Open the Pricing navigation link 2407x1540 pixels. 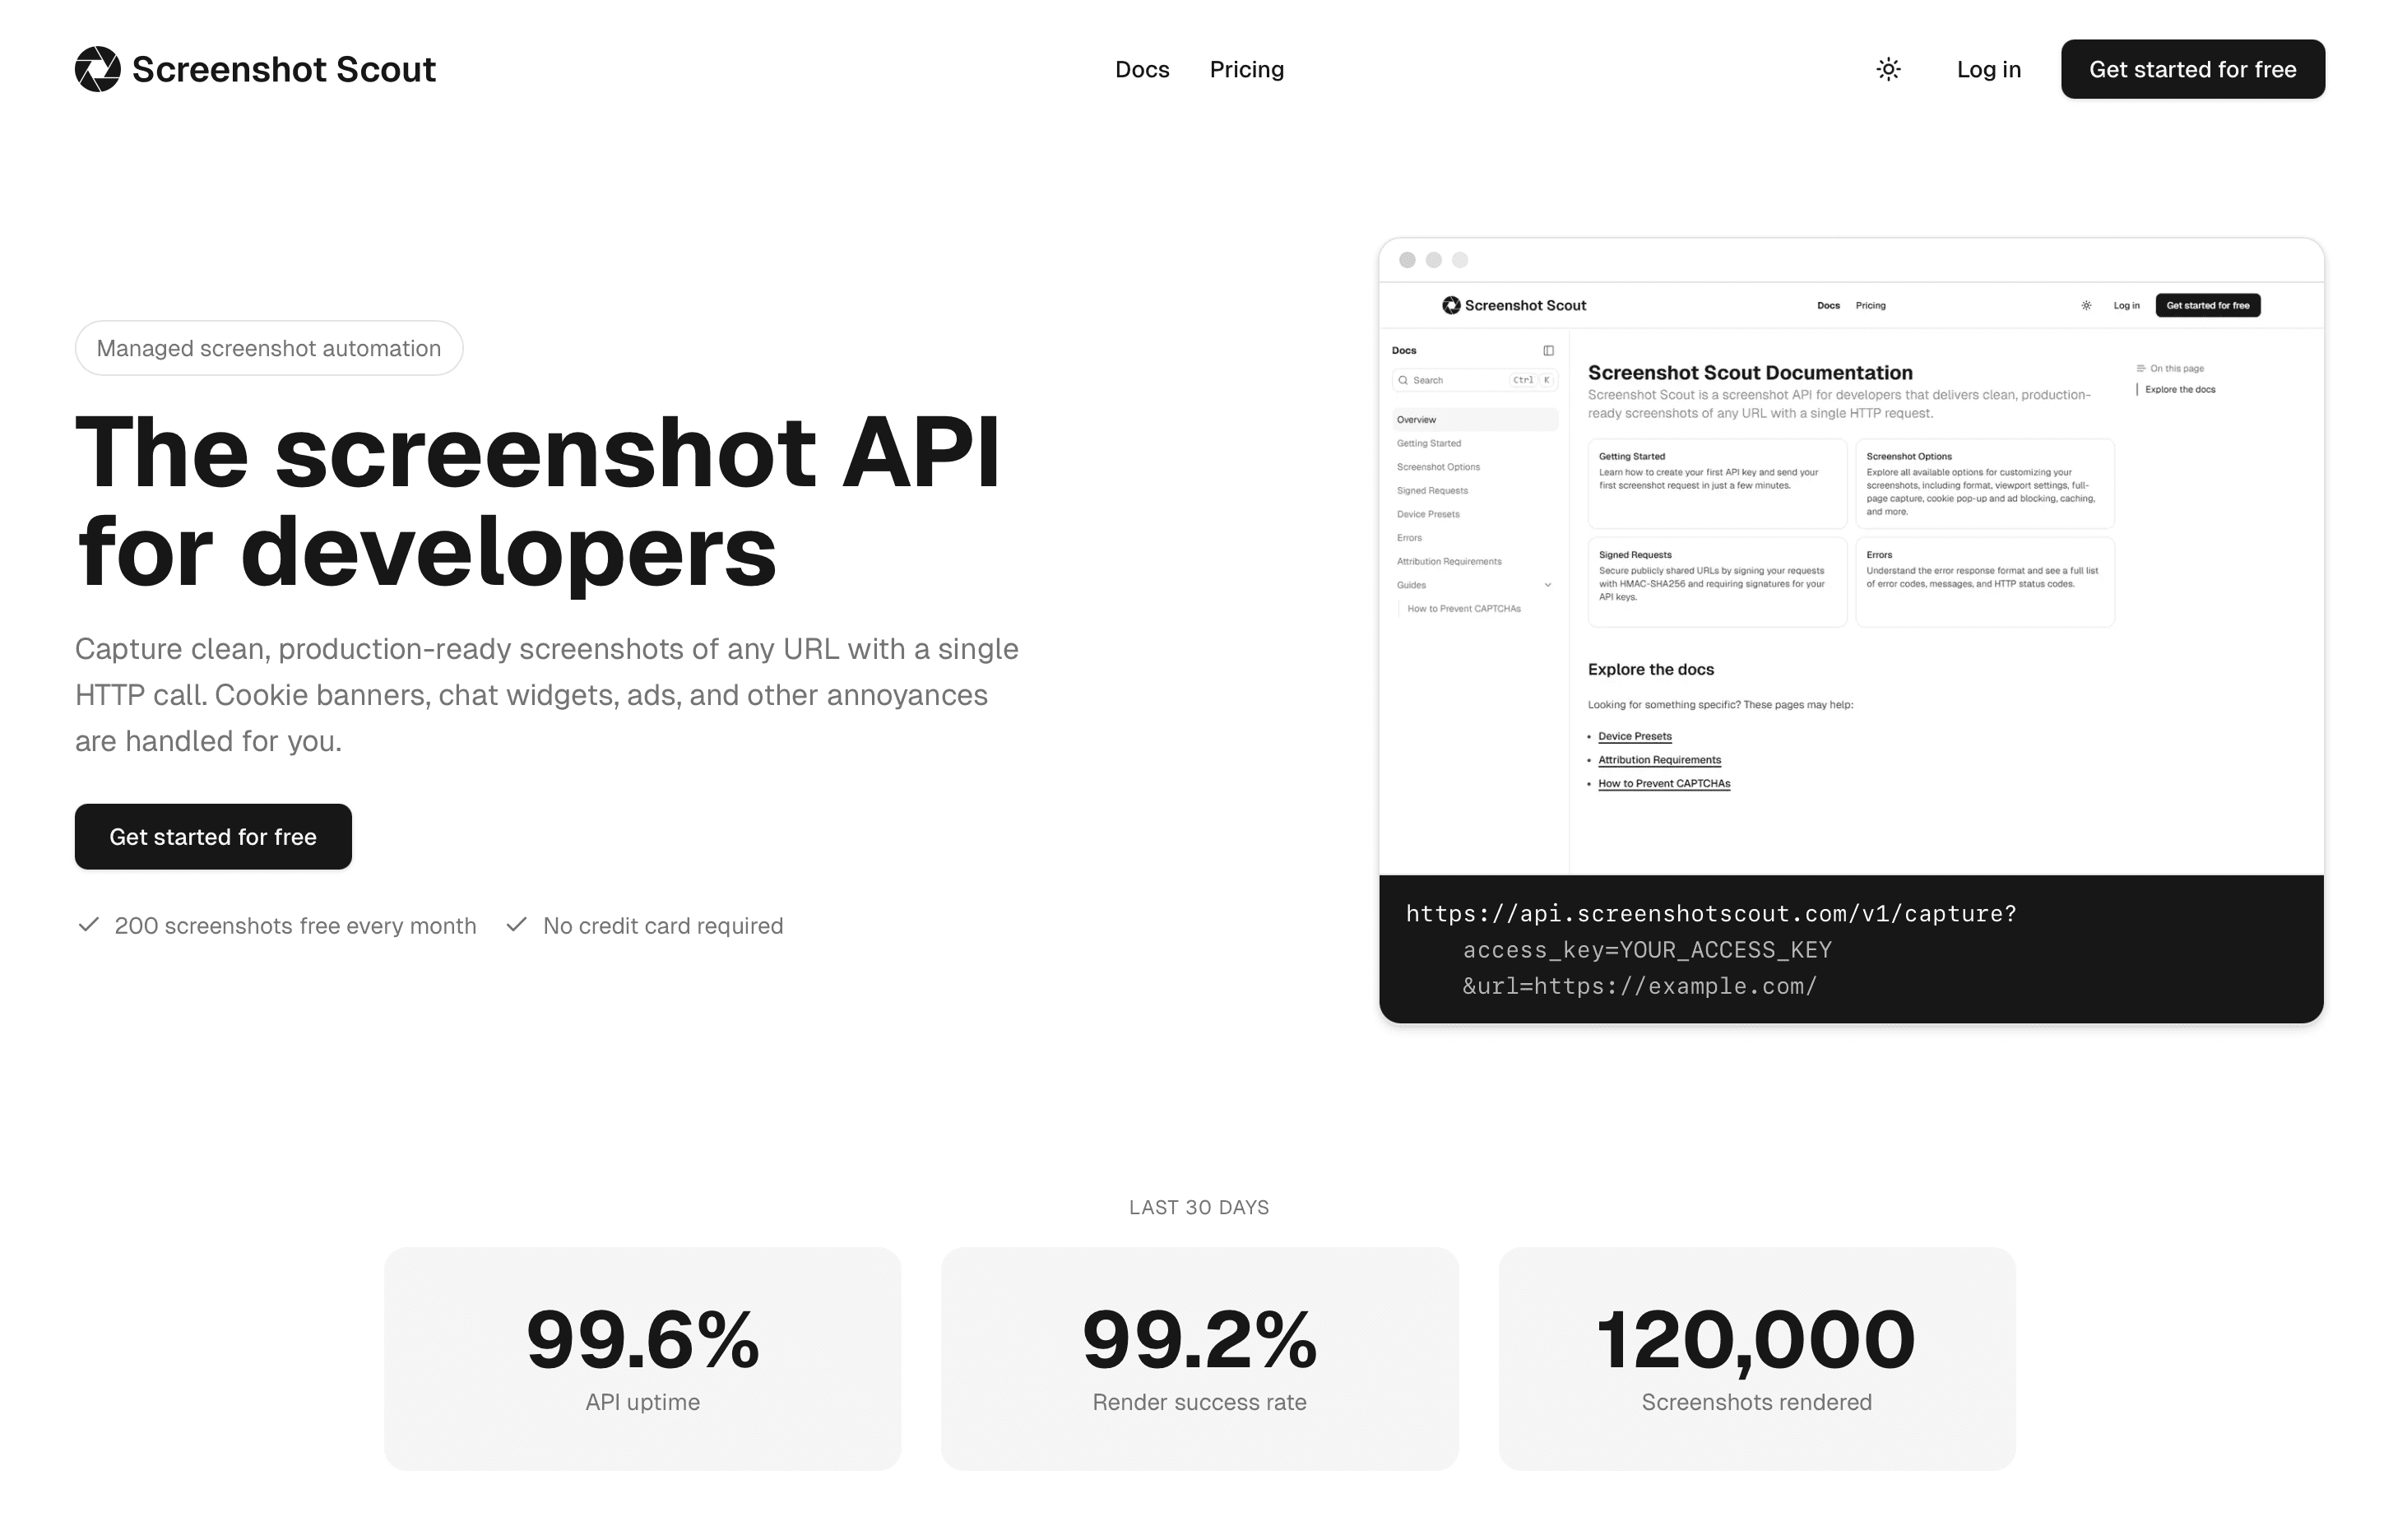pyautogui.click(x=1246, y=69)
